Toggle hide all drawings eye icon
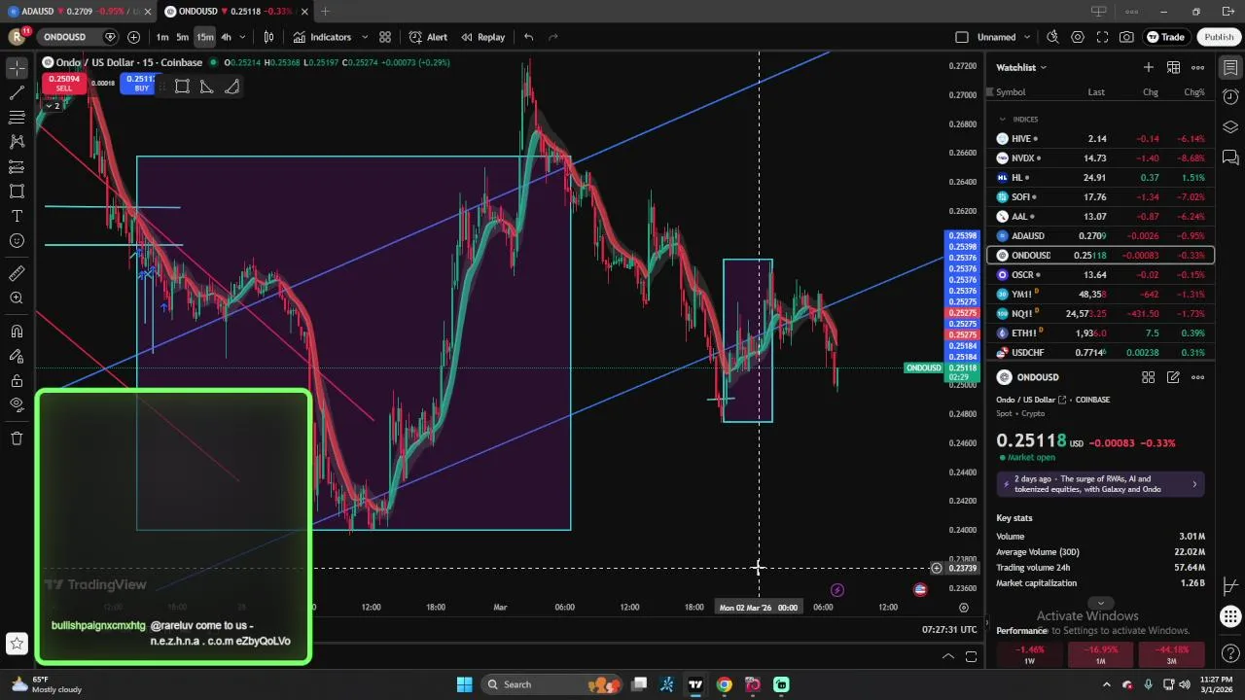1245x700 pixels. [x=17, y=404]
